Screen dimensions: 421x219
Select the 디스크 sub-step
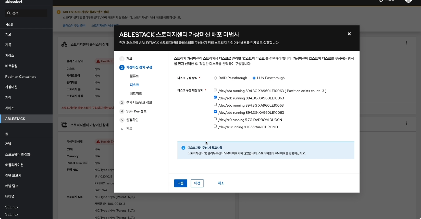[134, 85]
